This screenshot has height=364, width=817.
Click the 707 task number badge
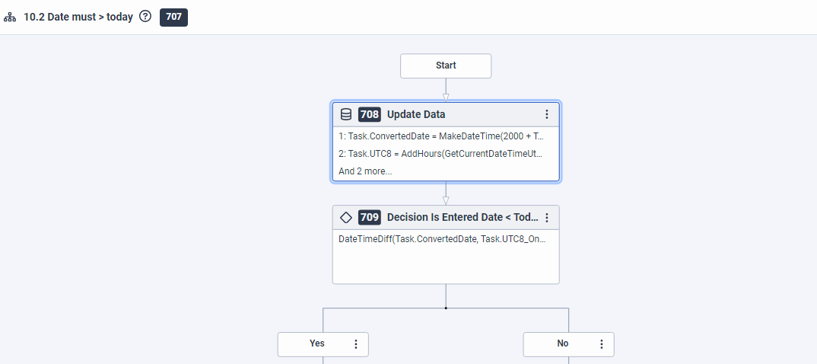point(173,17)
